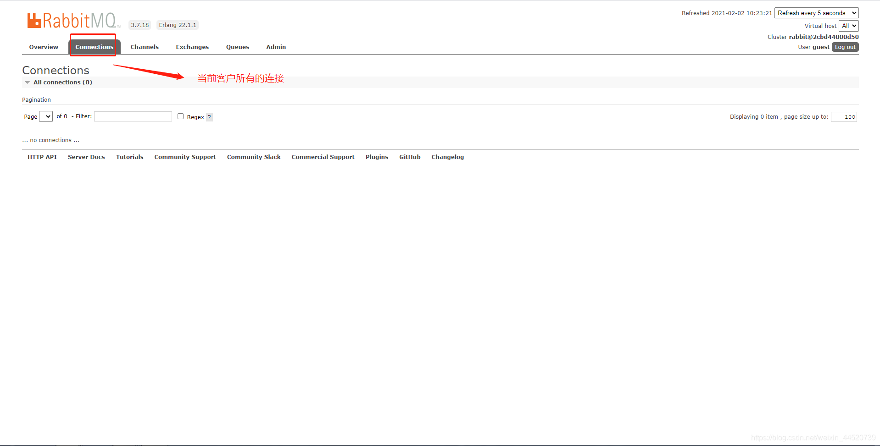Open the Page number dropdown

click(46, 116)
